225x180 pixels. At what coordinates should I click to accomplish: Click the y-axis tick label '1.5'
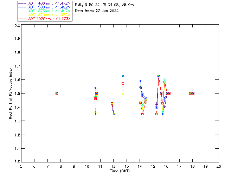(17, 94)
